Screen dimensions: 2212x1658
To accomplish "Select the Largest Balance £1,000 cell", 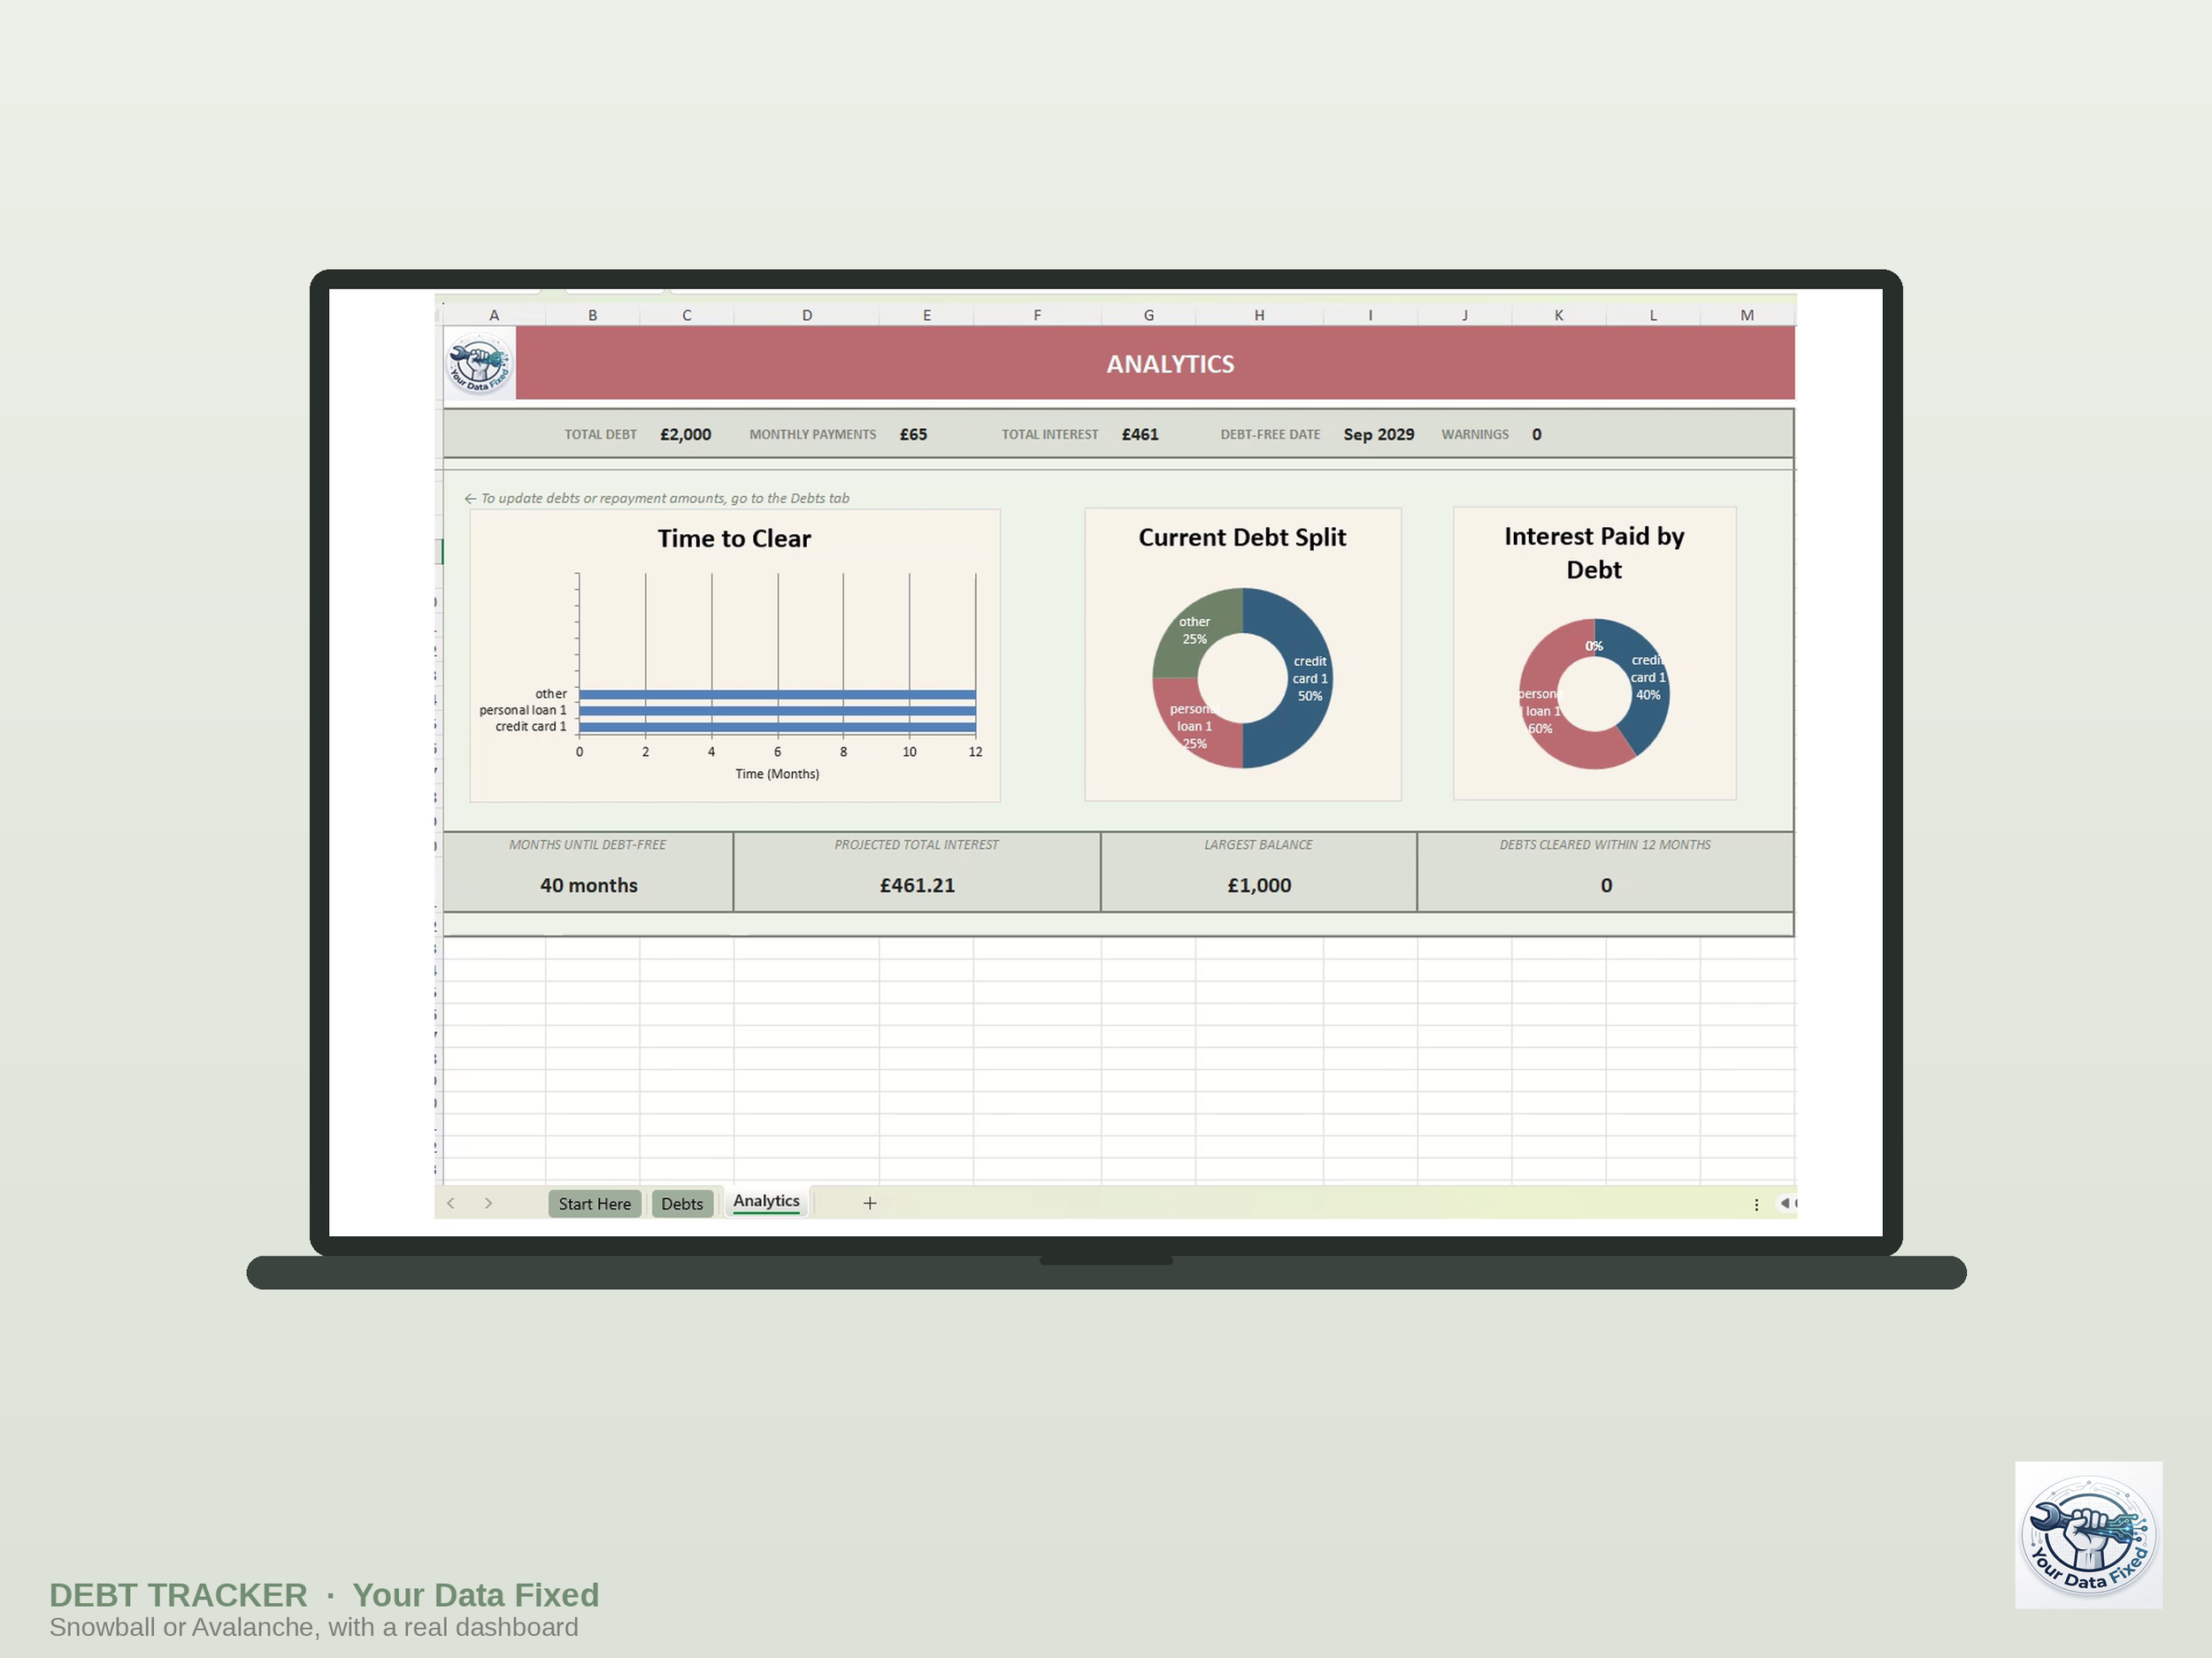I will click(1259, 885).
